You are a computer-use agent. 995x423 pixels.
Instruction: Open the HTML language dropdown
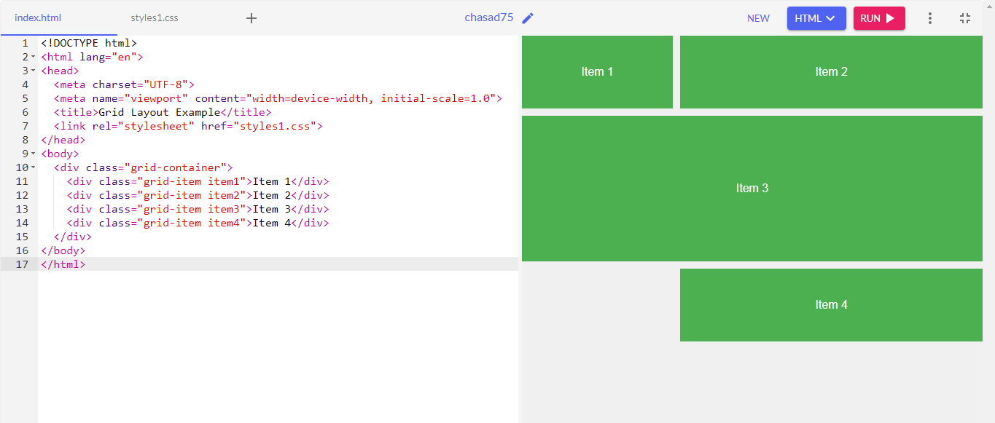816,18
